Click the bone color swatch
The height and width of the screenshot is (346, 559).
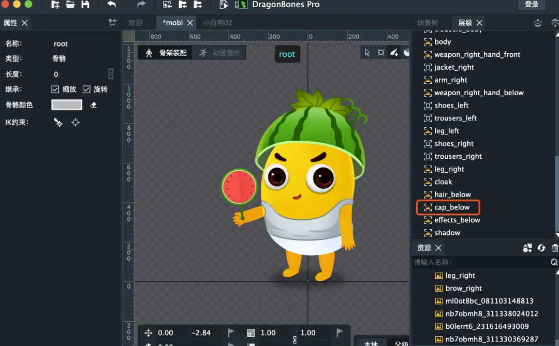click(x=67, y=105)
